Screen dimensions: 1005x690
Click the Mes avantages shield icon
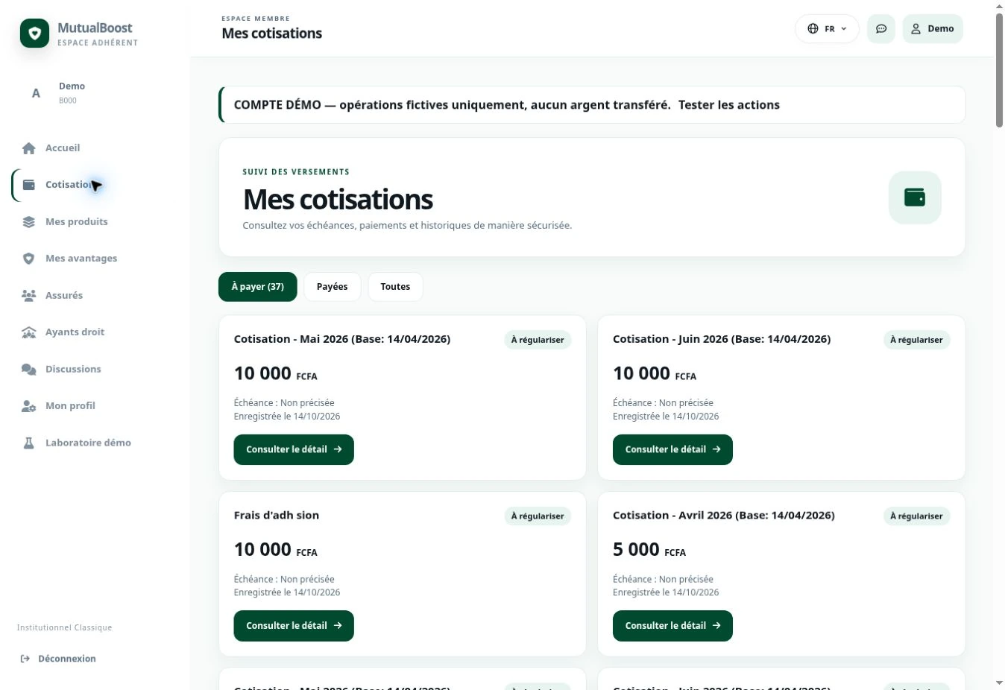click(29, 259)
